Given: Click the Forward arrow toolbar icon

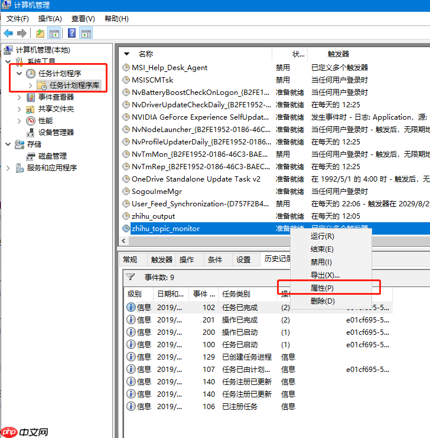Looking at the screenshot, I should click(21, 33).
